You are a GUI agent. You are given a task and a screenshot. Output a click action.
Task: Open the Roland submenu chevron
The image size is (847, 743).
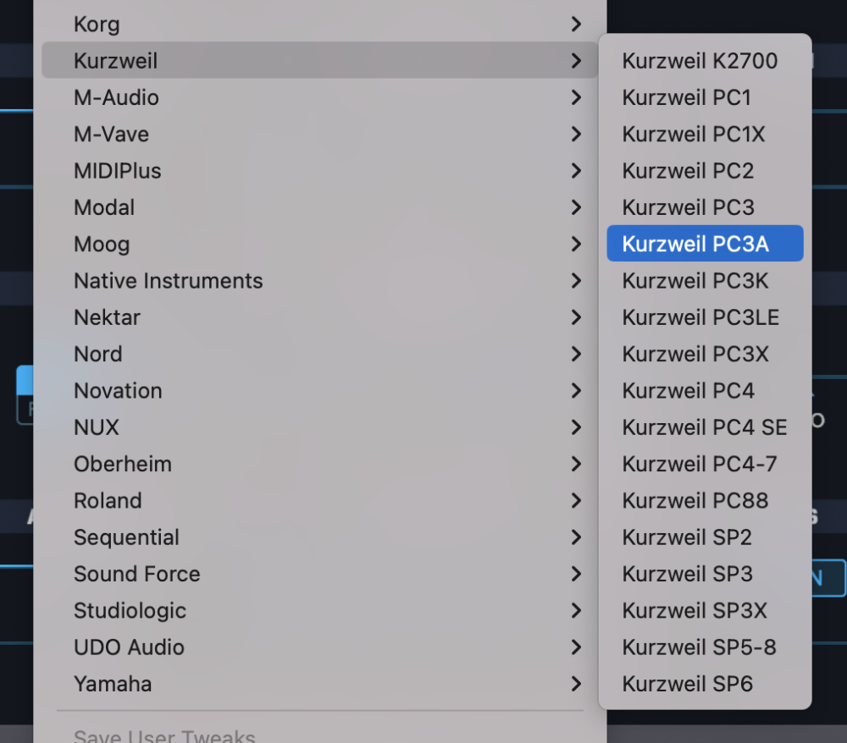pos(576,501)
